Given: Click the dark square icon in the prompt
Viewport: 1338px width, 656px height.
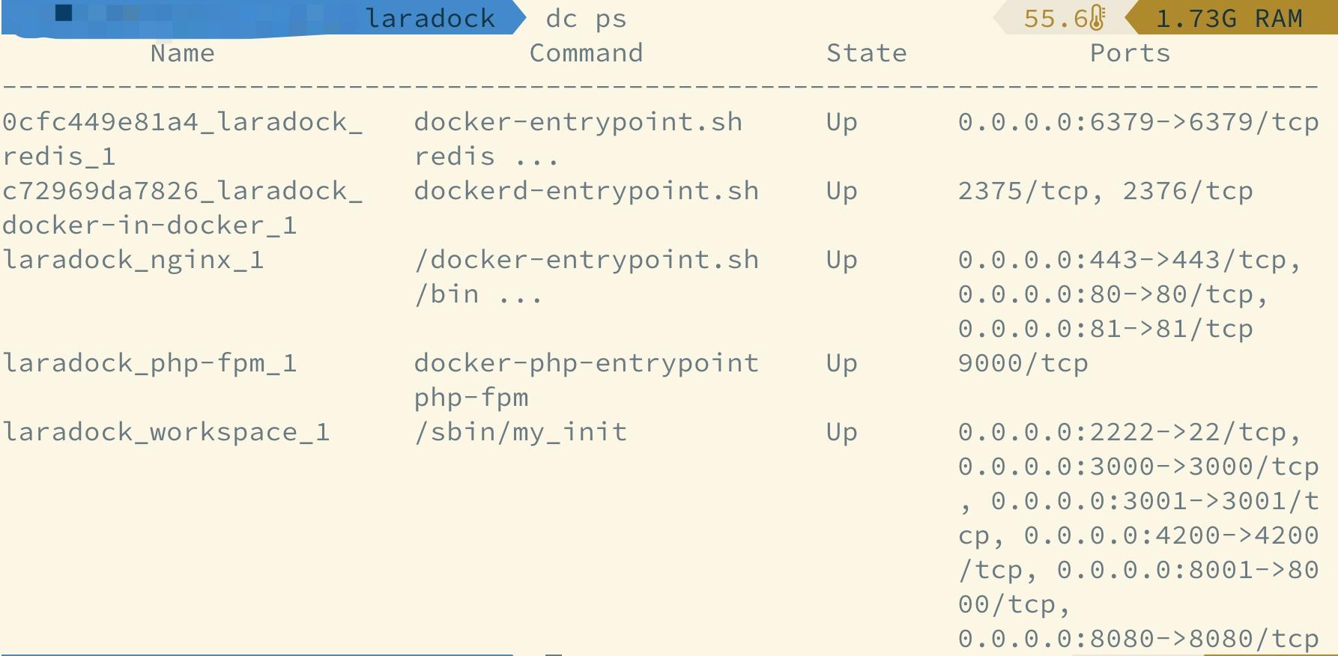Looking at the screenshot, I should coord(64,13).
